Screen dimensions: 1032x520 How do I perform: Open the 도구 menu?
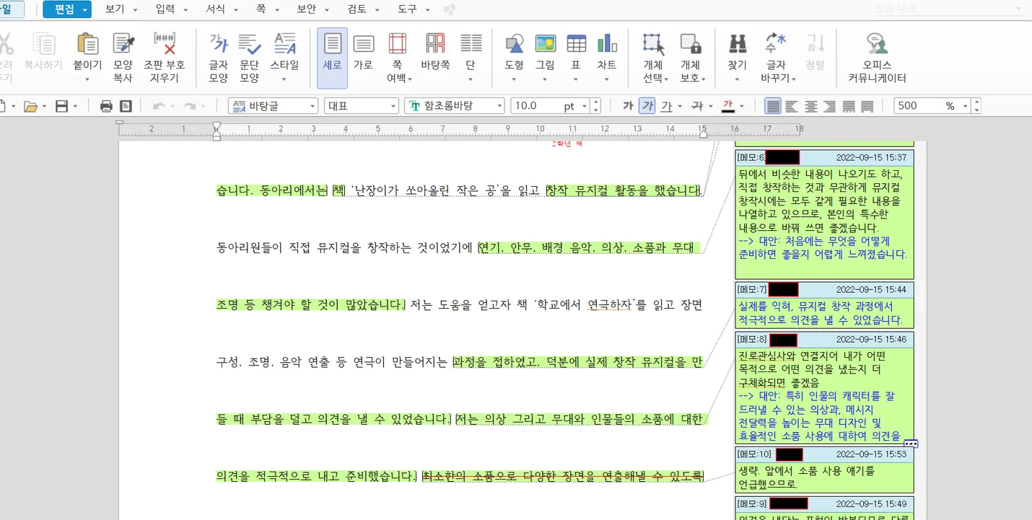(407, 9)
